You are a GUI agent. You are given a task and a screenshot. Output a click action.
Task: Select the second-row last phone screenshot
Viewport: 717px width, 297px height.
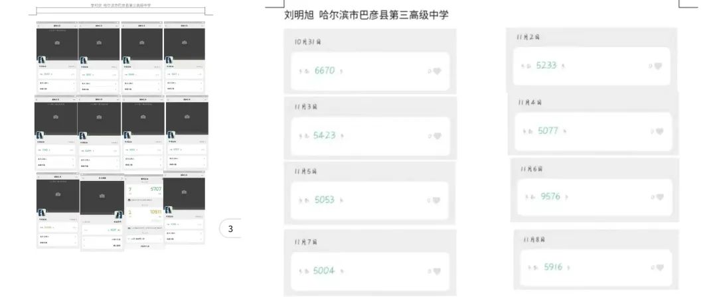(x=187, y=133)
